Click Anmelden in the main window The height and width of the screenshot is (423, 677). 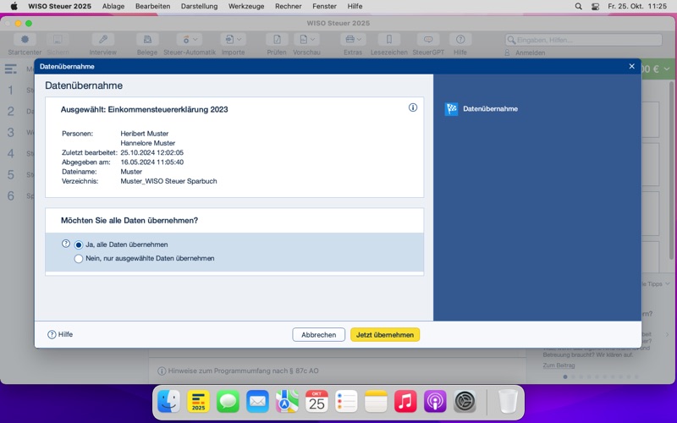tap(530, 52)
